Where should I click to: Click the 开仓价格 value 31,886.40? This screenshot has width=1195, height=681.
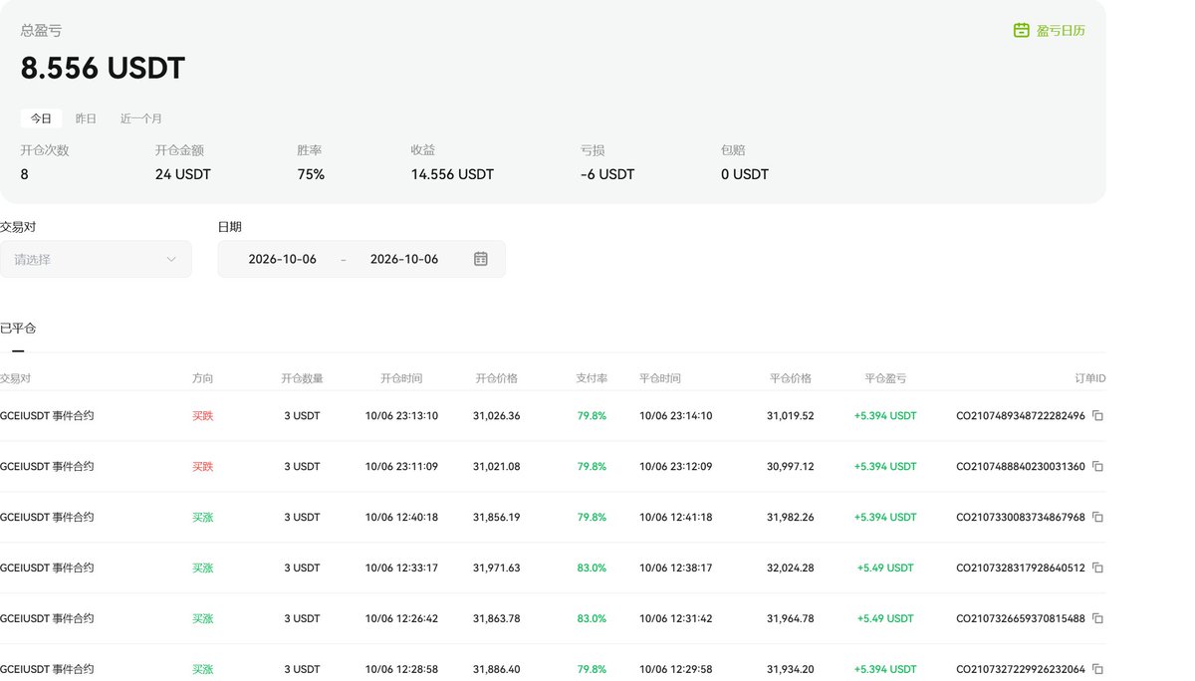(496, 670)
